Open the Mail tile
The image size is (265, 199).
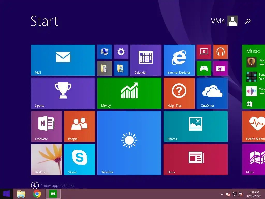click(x=63, y=60)
